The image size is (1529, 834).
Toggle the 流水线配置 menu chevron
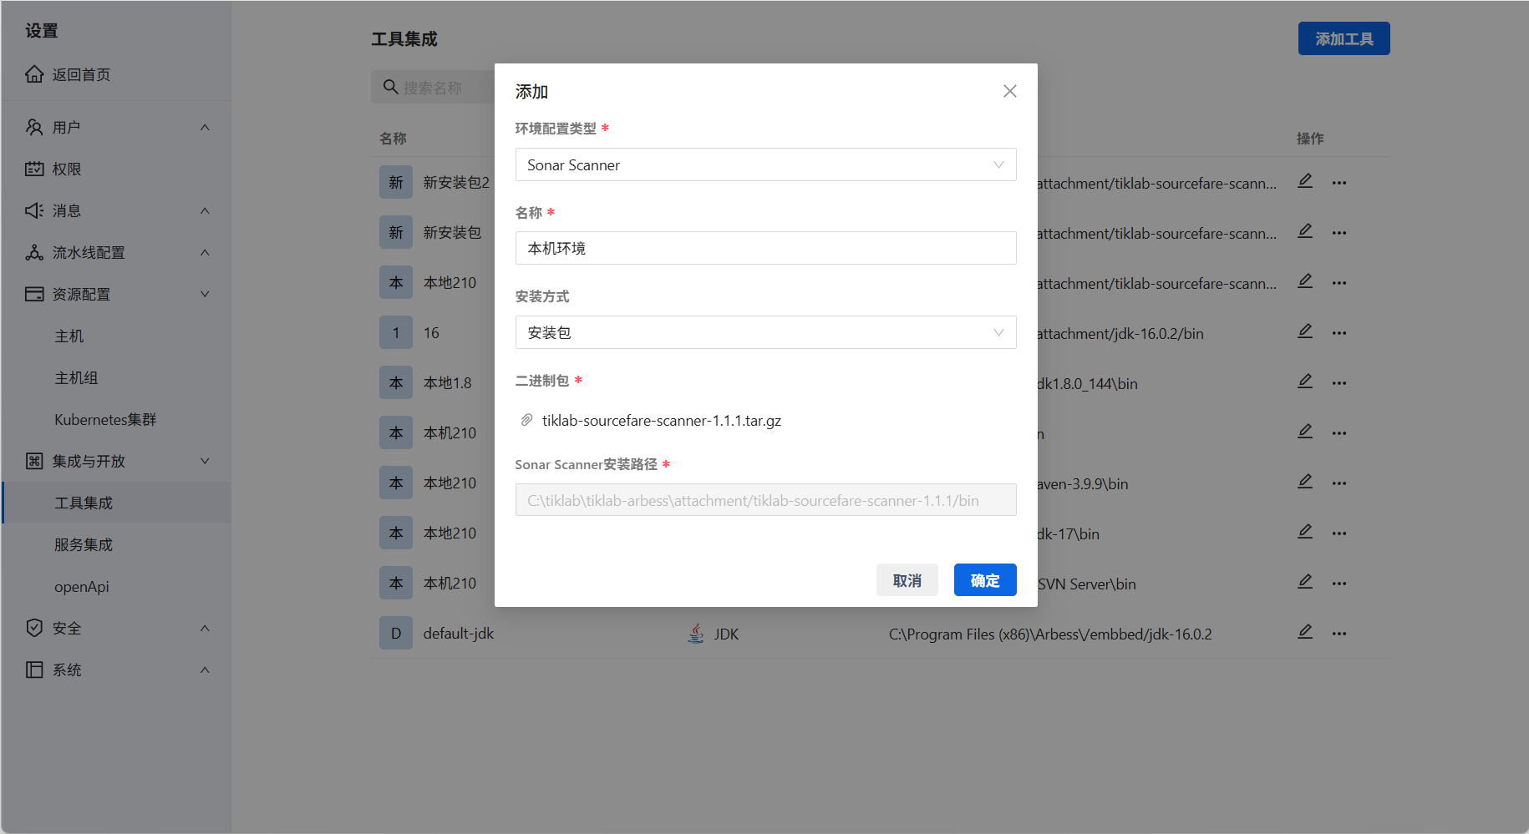[x=205, y=252]
